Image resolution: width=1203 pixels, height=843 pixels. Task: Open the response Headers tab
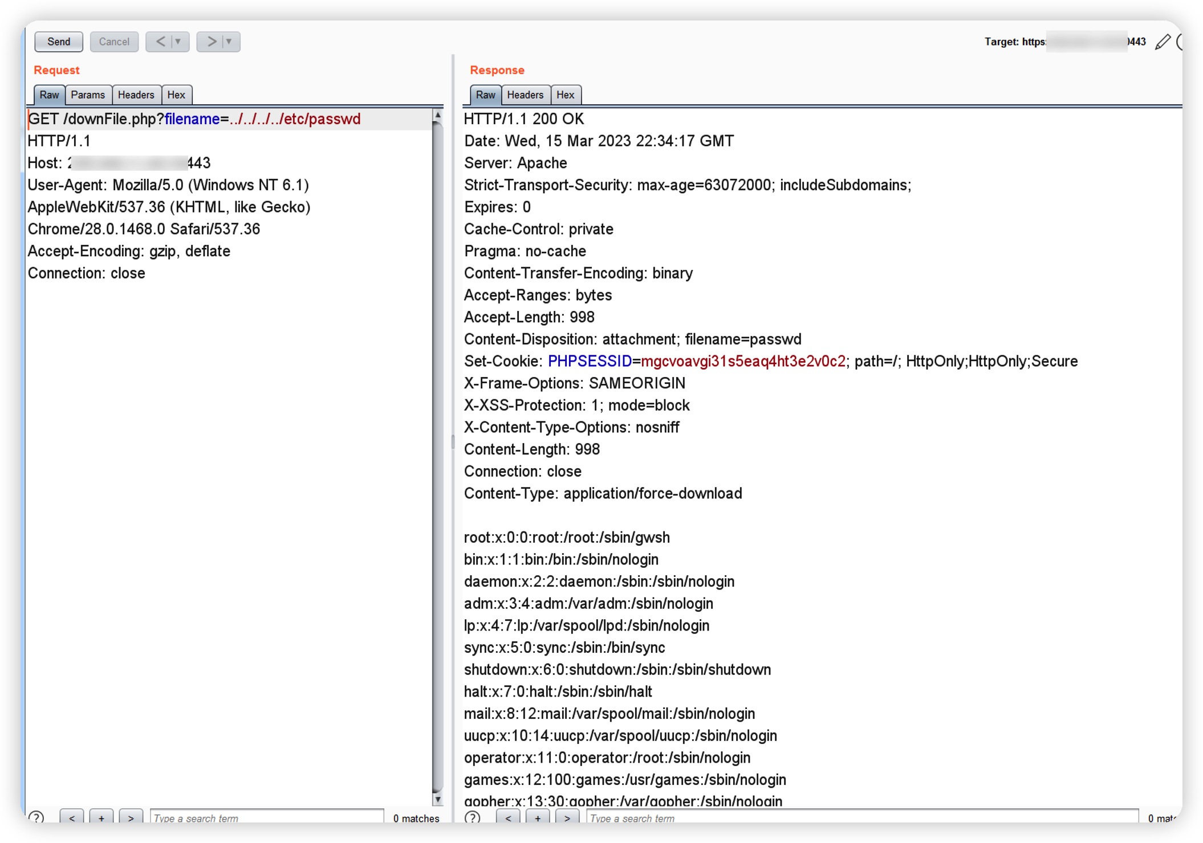coord(525,95)
